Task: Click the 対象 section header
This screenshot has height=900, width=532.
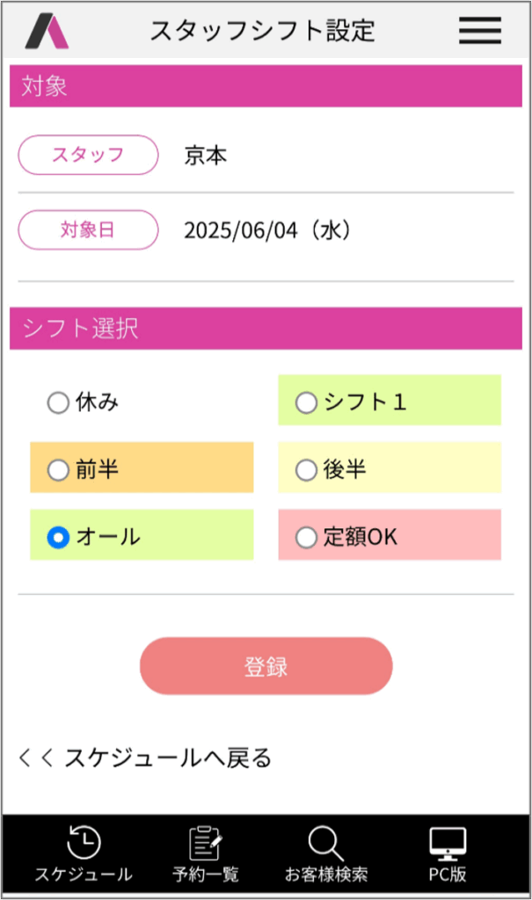Action: [266, 86]
